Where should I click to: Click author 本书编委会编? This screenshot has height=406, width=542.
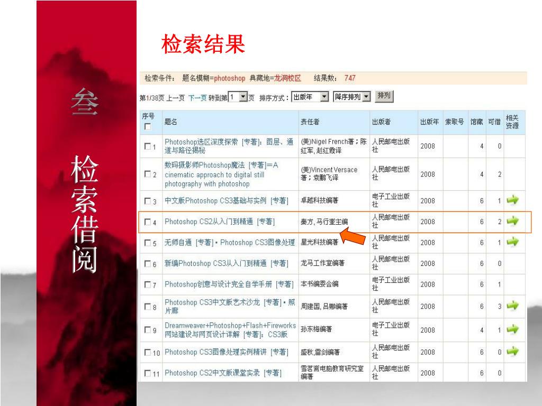(x=319, y=284)
